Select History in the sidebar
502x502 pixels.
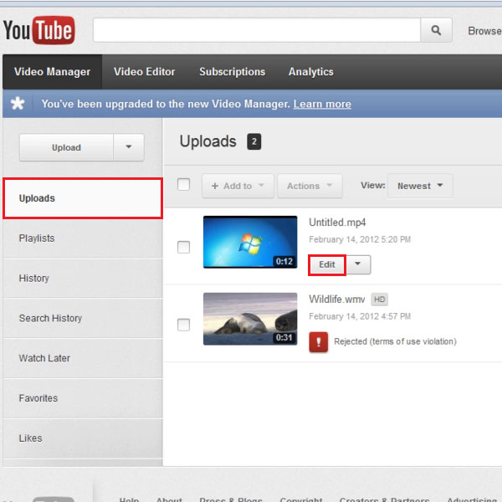pos(83,279)
